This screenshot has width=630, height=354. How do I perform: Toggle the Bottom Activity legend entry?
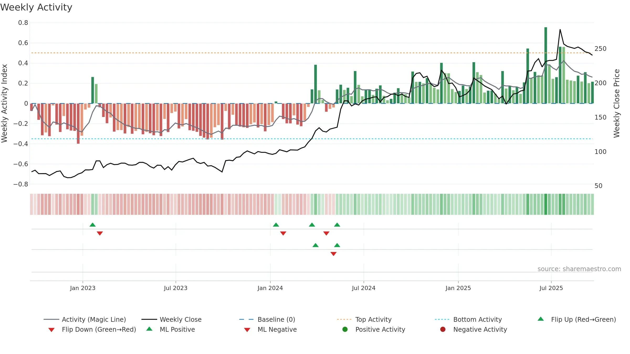coord(468,319)
